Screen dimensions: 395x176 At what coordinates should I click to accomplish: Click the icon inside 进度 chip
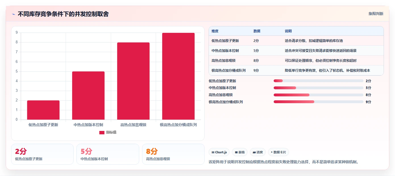[x=254, y=152]
